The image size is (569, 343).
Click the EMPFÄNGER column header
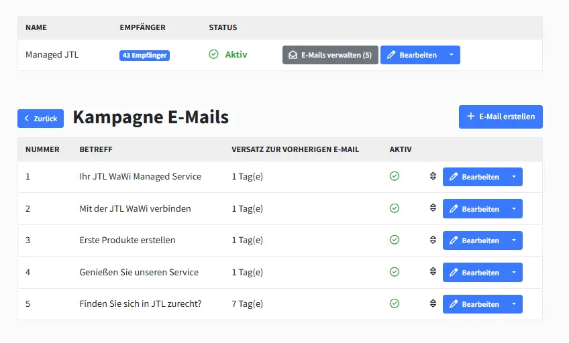click(143, 27)
